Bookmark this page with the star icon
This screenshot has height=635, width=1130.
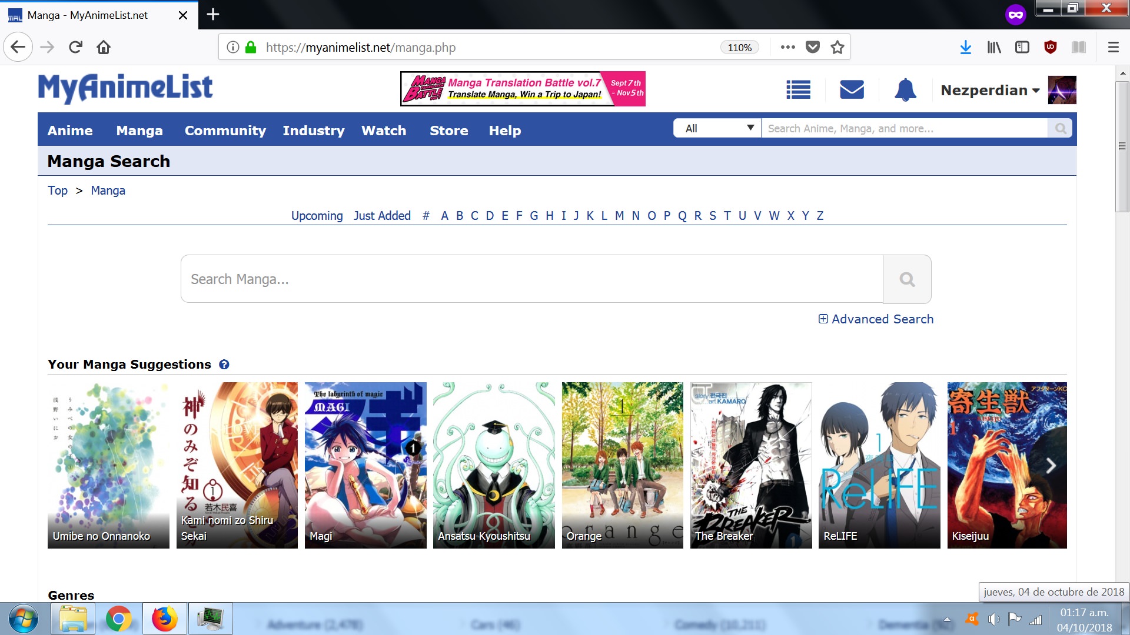click(837, 47)
